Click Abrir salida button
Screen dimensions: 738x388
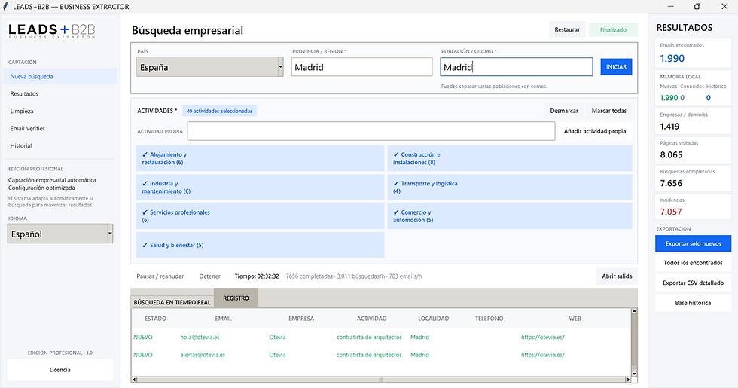[x=617, y=276]
